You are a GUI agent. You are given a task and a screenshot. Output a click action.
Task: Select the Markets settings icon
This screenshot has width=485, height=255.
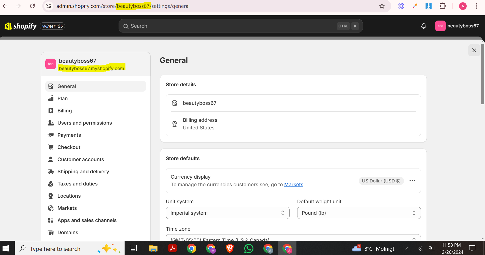tap(51, 208)
